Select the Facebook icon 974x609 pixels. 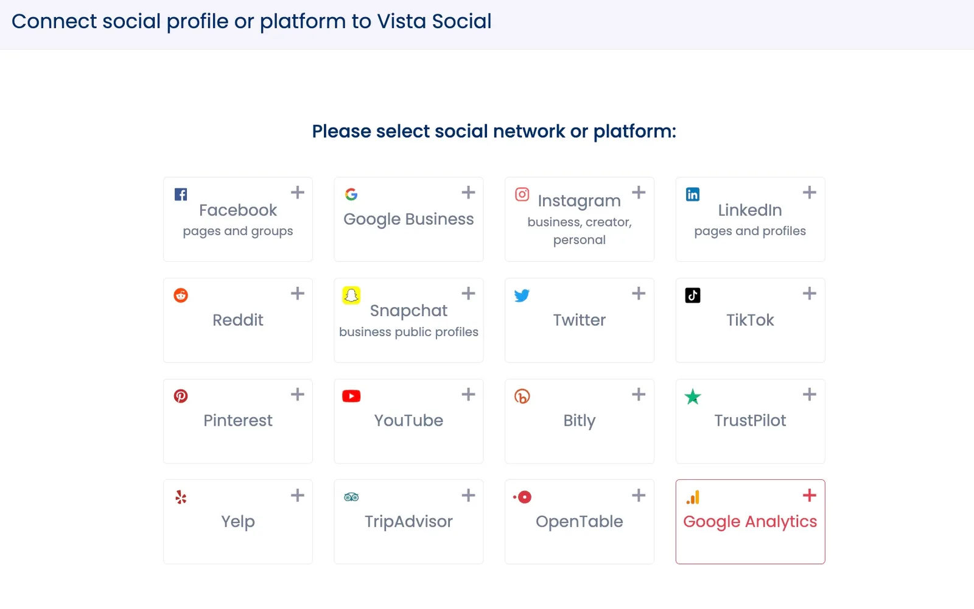click(180, 194)
